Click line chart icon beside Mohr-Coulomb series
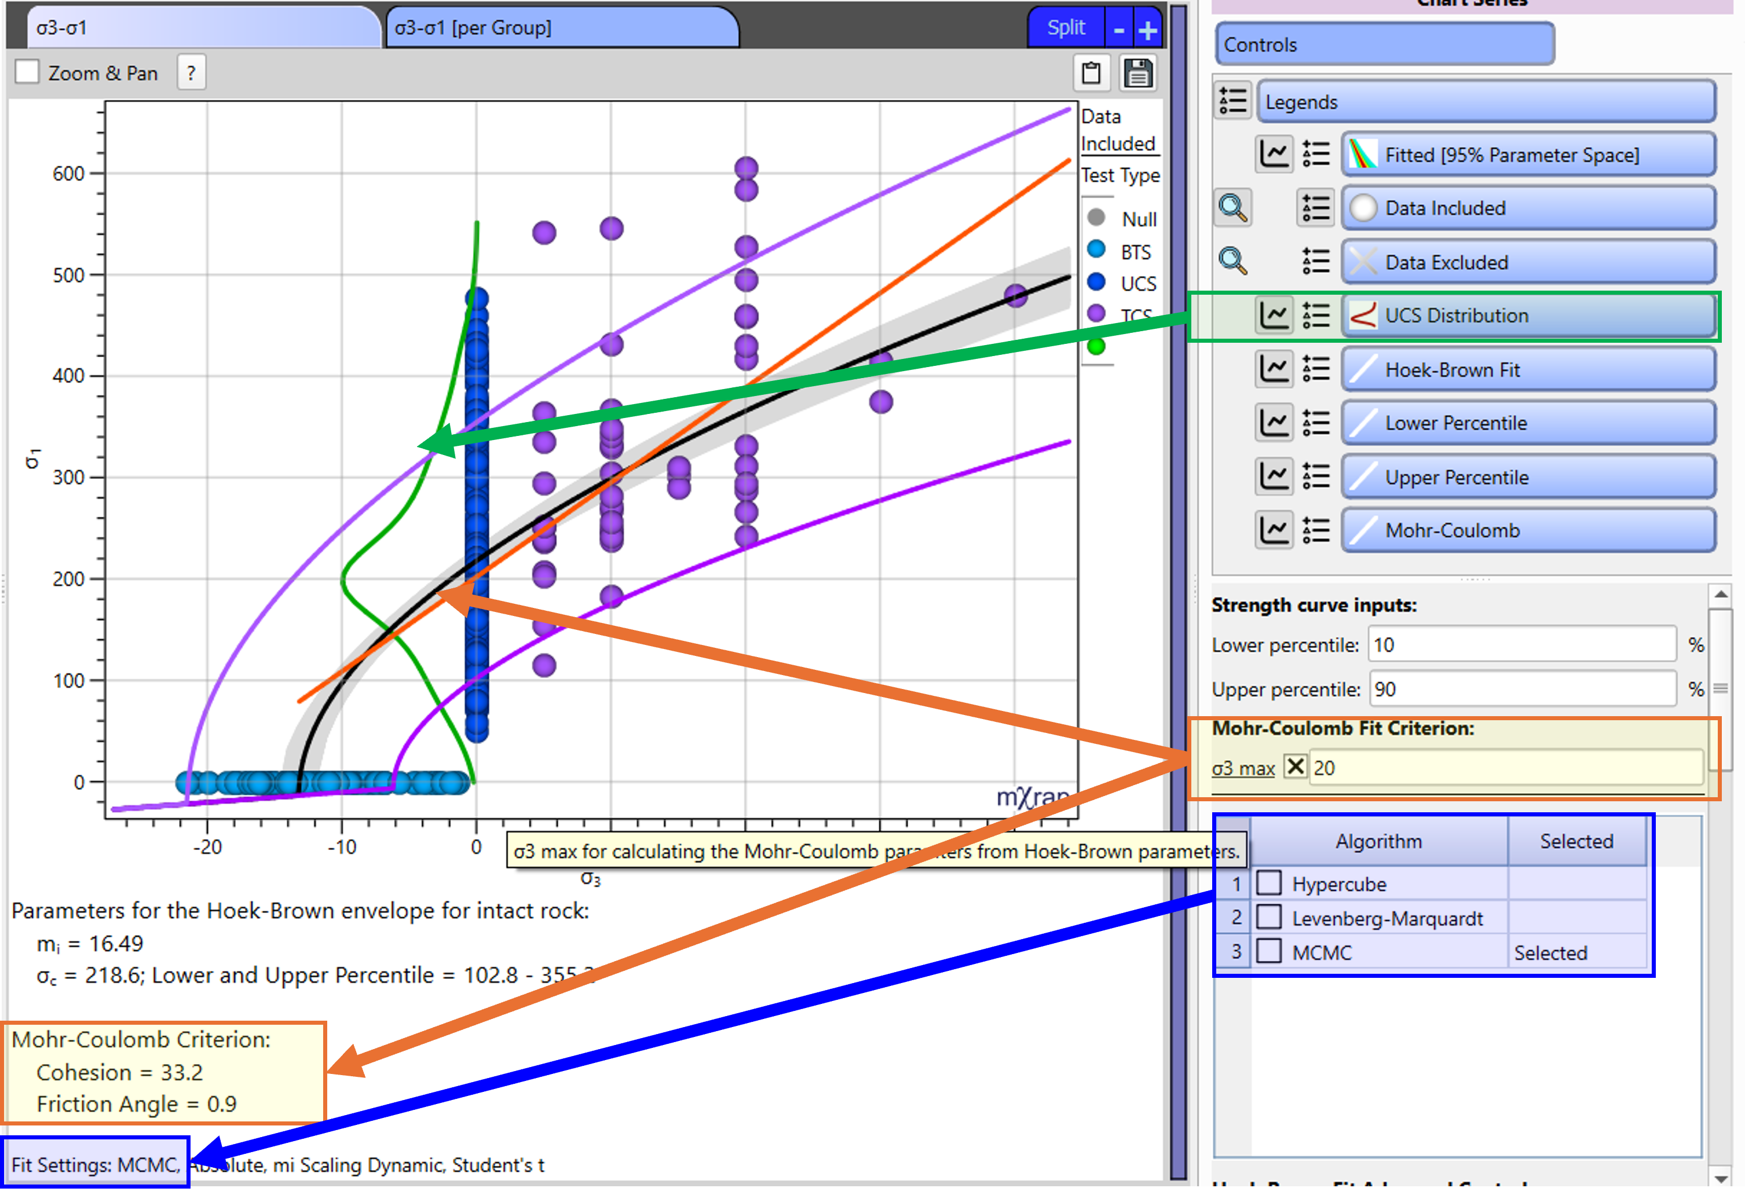The height and width of the screenshot is (1199, 1745). 1275,530
